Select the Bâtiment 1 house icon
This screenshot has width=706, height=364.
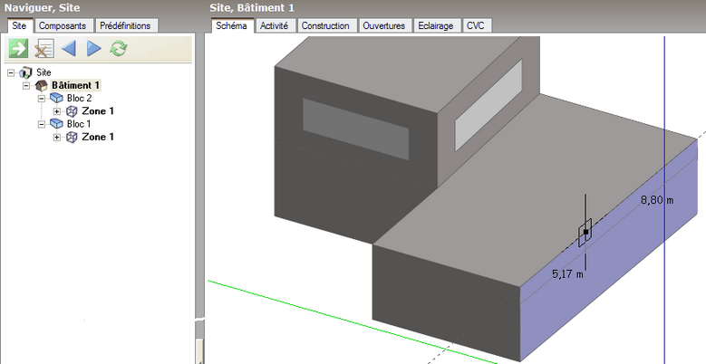[x=41, y=85]
